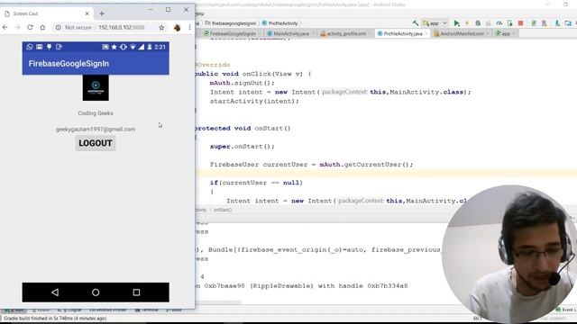
Task: Click the green Run app button
Action: coord(457,23)
